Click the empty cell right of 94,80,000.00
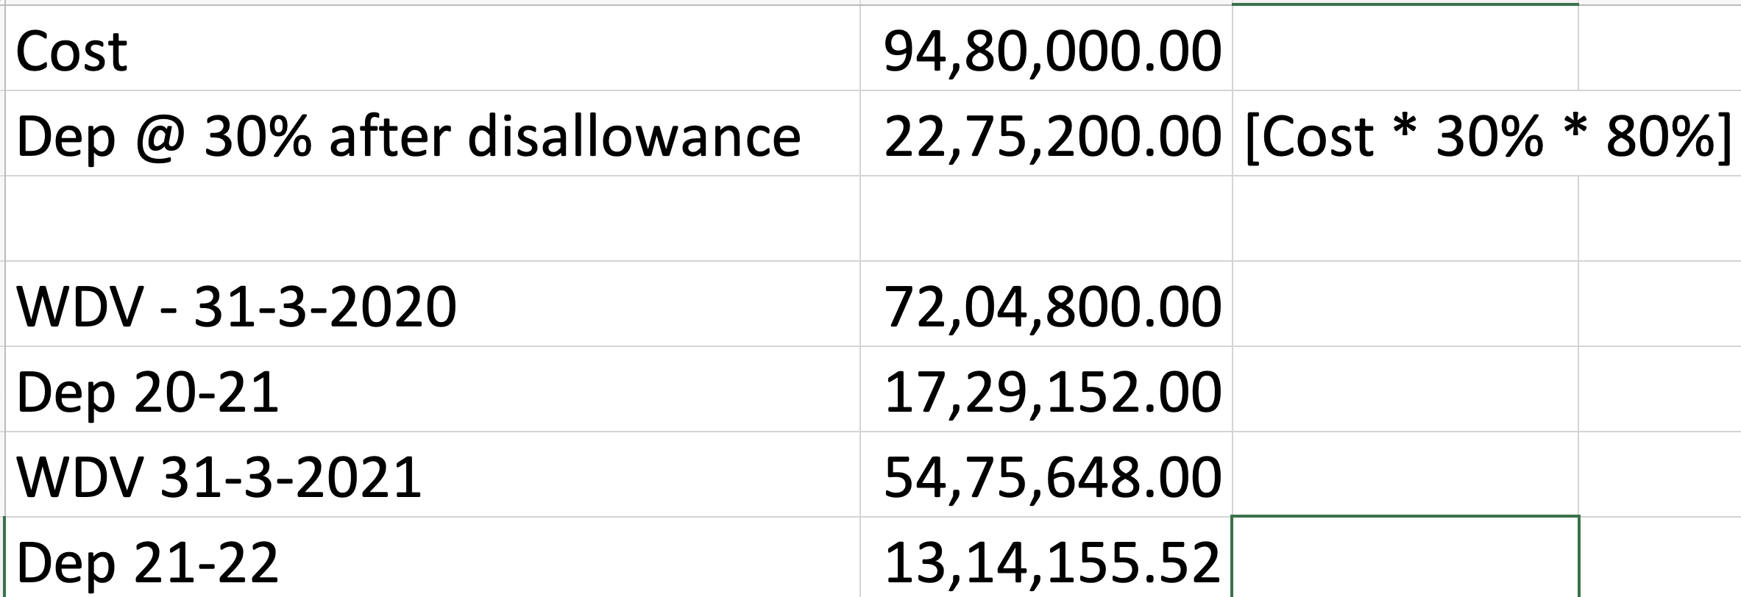Viewport: 1741px width, 597px height. (1405, 50)
